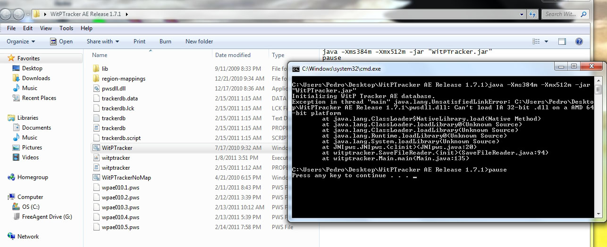This screenshot has width=607, height=247.
Task: Select the wpae010.5.pws file
Action: (120, 227)
